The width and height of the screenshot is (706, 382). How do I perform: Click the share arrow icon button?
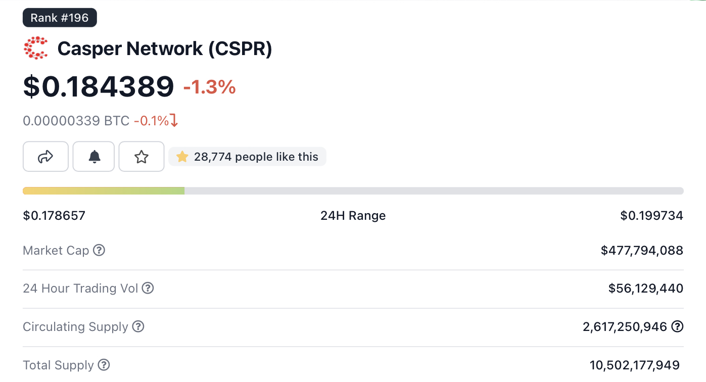[45, 157]
